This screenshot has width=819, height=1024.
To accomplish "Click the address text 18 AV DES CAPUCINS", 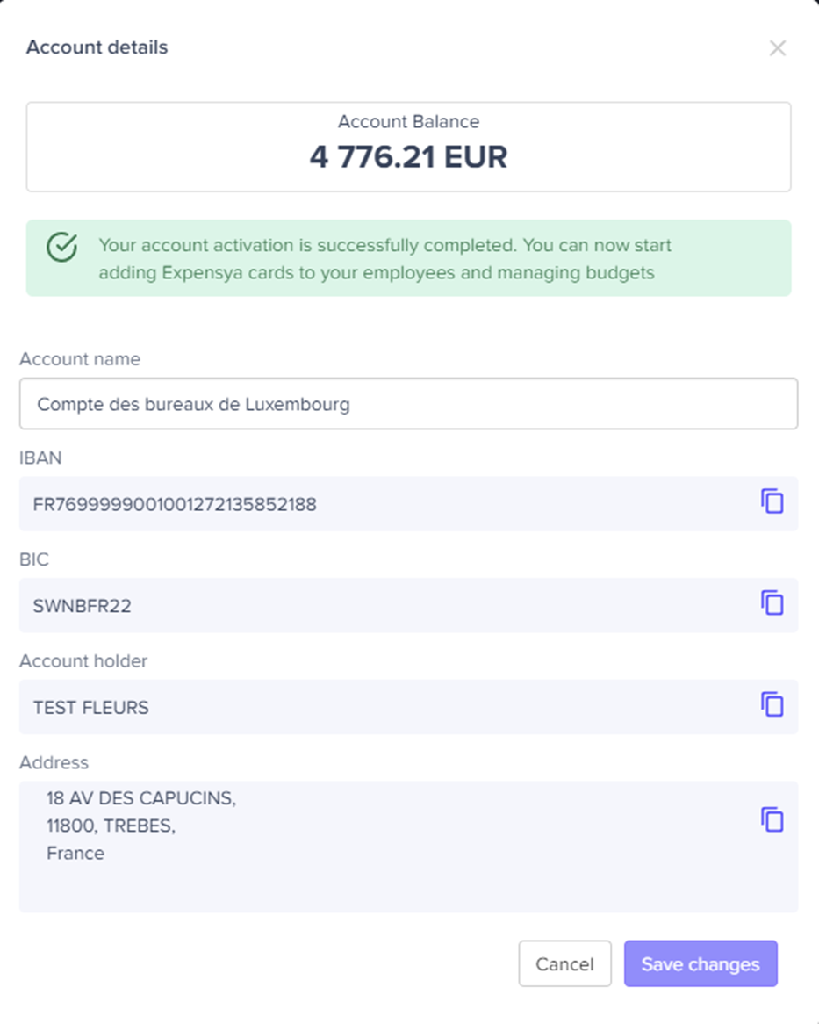I will [x=141, y=799].
